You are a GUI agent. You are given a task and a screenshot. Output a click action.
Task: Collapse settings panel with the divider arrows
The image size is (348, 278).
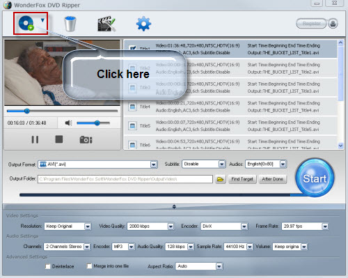(174, 206)
